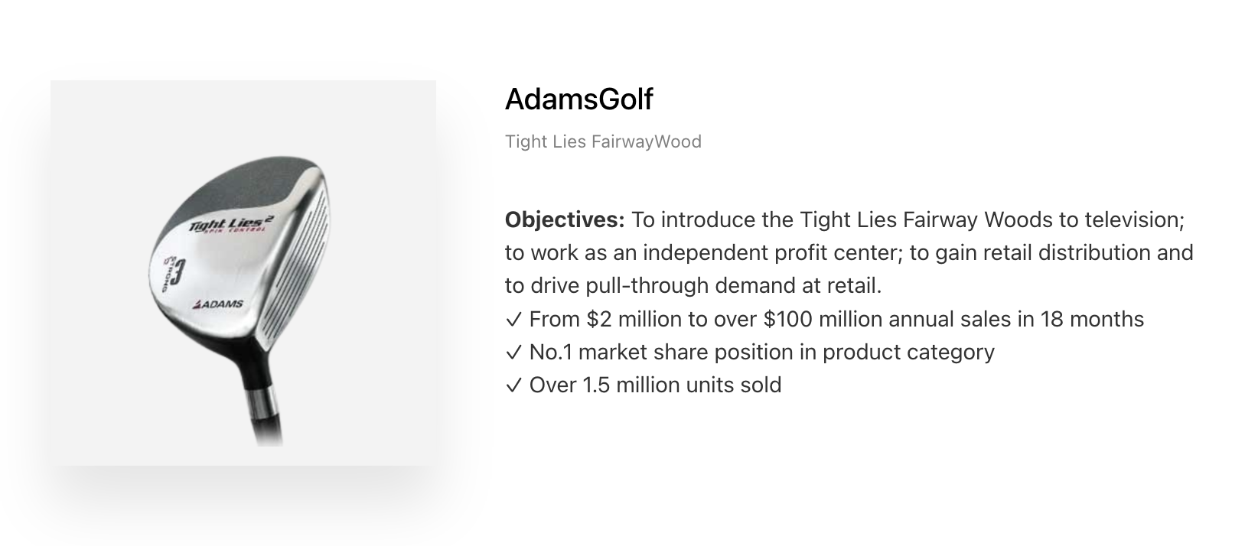Click the 'Over 1.5 million units sold' line
Viewport: 1258px width, 546px height.
655,385
